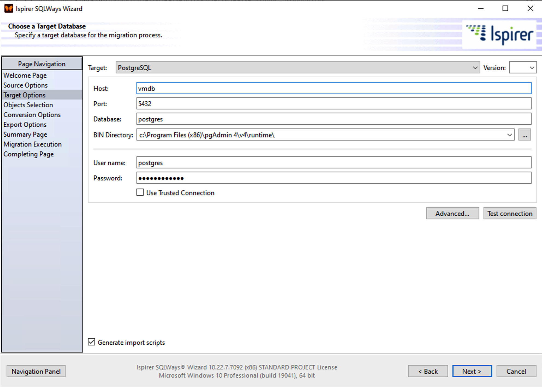This screenshot has height=387, width=542.
Task: Expand the BIN Directory path dropdown
Action: click(x=509, y=135)
